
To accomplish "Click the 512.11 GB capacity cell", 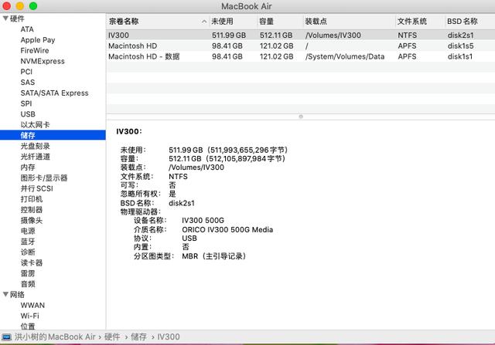I will point(276,36).
